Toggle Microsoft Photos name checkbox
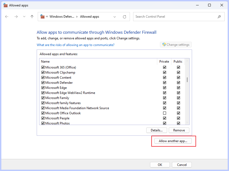 pos(43,123)
